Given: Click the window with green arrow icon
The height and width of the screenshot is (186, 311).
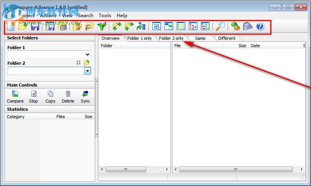Looking at the screenshot, I should click(169, 26).
